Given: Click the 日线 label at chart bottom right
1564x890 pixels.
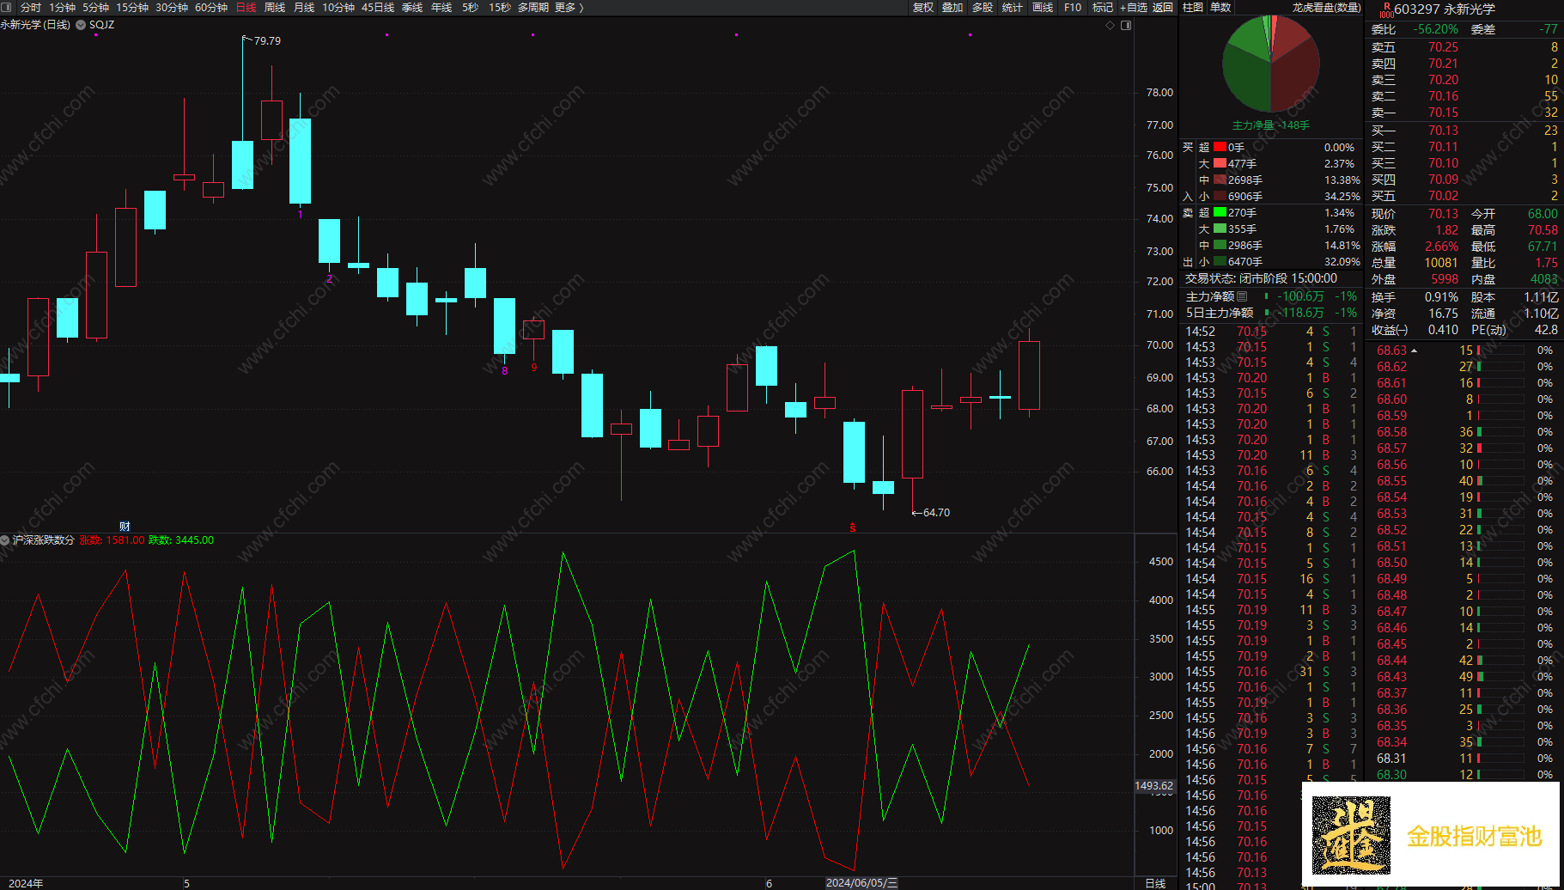Looking at the screenshot, I should 1155,883.
